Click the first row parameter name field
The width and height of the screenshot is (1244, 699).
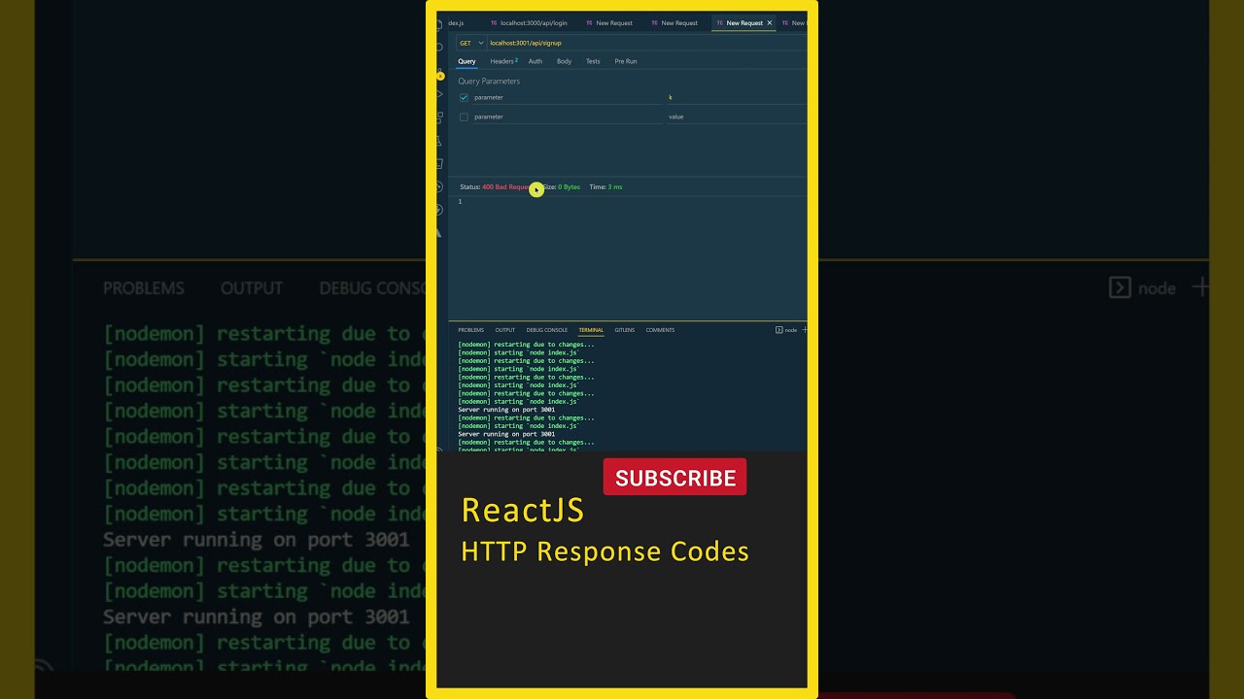[x=568, y=97]
